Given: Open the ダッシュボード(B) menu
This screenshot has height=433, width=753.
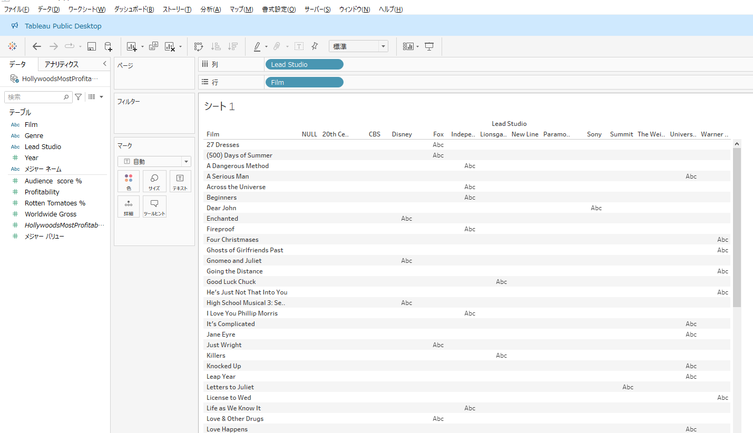Looking at the screenshot, I should (x=134, y=9).
